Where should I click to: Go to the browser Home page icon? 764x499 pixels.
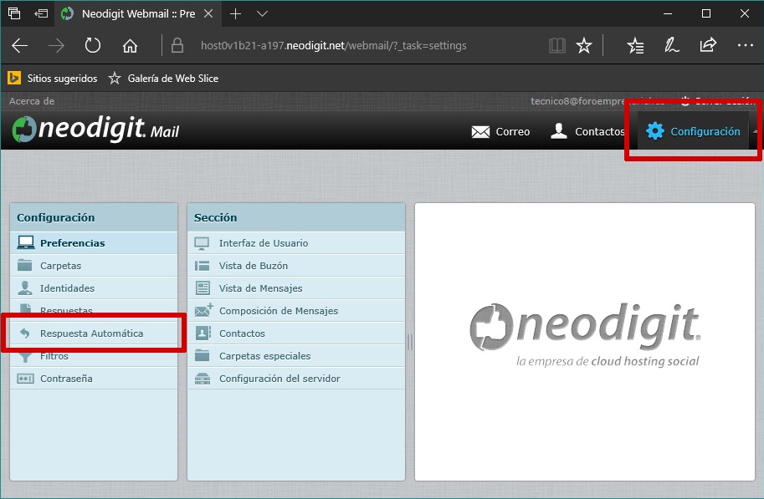pyautogui.click(x=130, y=46)
